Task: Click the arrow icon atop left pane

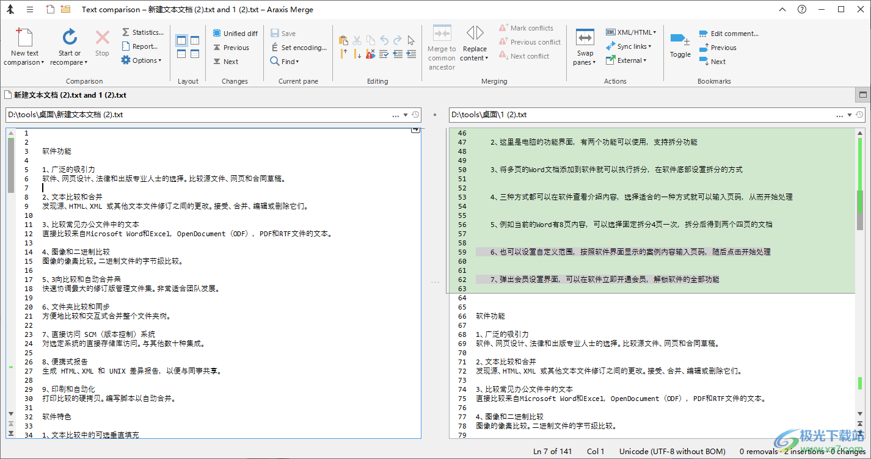Action: pos(415,129)
